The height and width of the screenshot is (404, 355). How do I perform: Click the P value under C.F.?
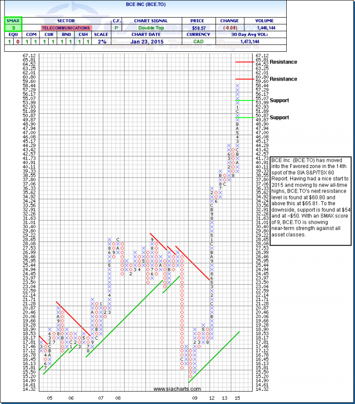click(117, 28)
